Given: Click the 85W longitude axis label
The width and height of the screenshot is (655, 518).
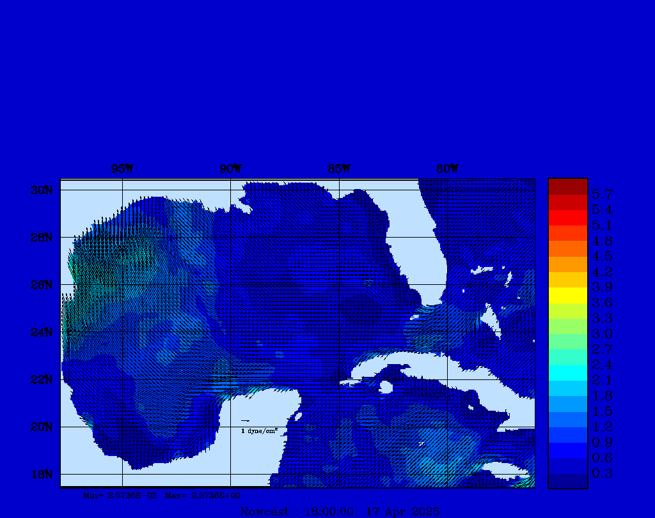Looking at the screenshot, I should [339, 169].
